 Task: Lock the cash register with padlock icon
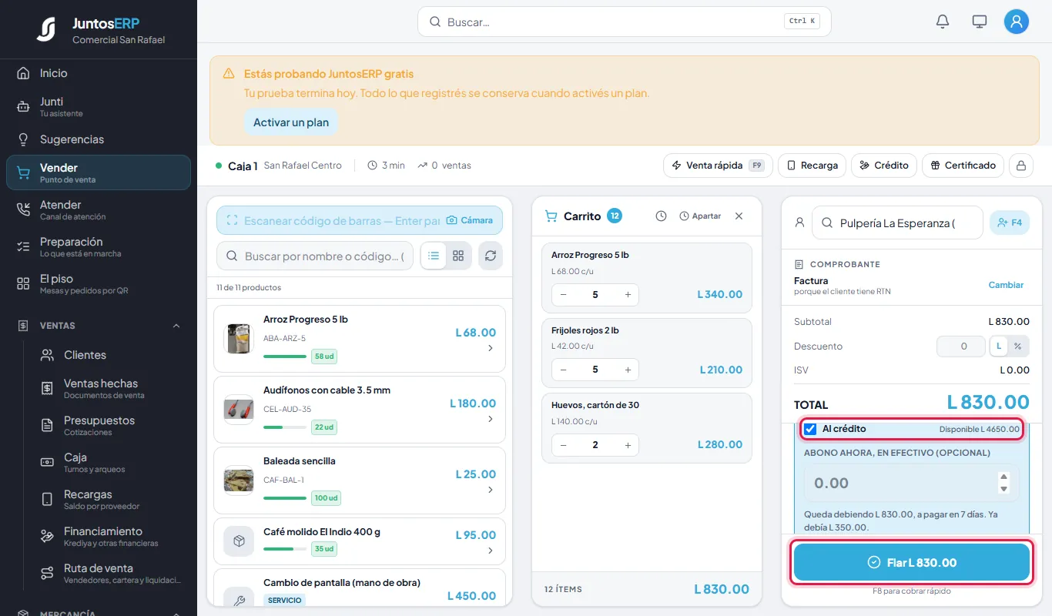(x=1021, y=166)
